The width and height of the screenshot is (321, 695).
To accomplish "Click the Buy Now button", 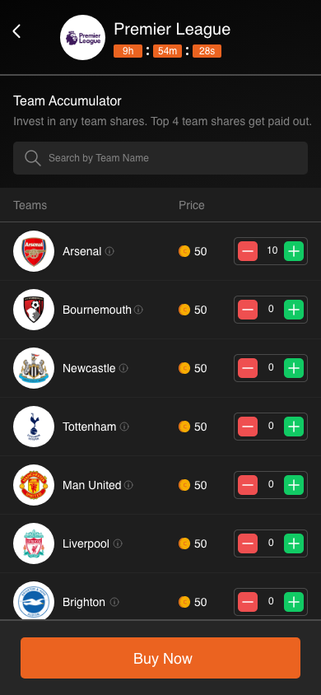I will click(x=160, y=658).
